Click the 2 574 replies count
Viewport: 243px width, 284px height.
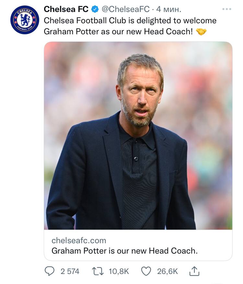[70, 271]
